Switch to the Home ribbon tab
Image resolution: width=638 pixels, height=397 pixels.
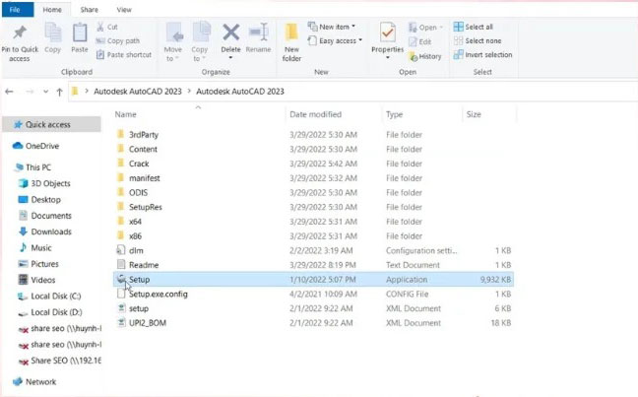pos(52,10)
